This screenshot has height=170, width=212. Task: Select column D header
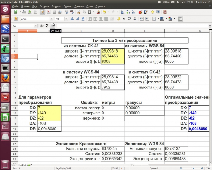(113, 31)
